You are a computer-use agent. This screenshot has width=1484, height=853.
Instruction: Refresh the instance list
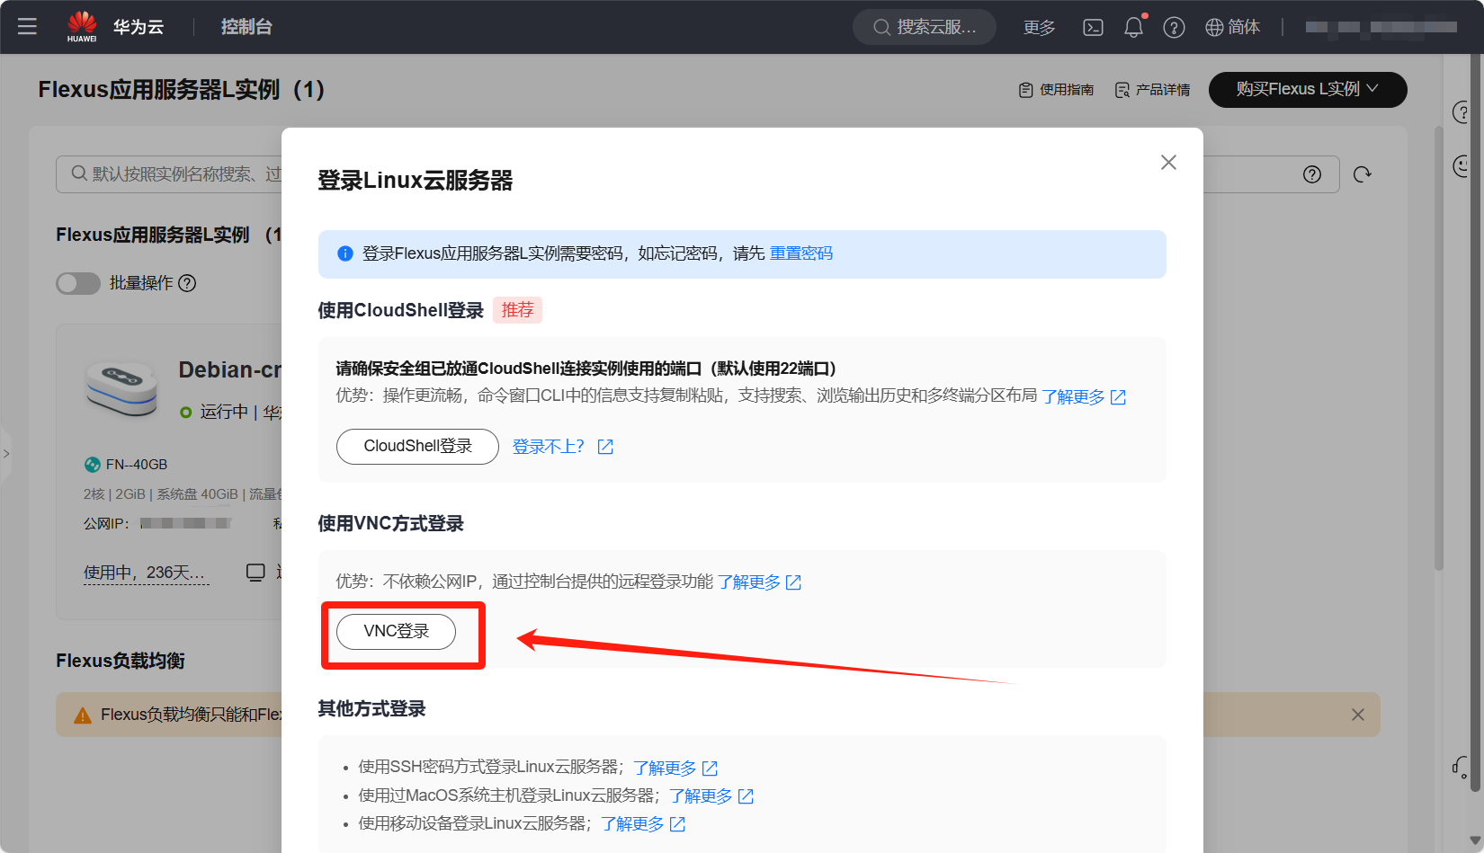1363,174
